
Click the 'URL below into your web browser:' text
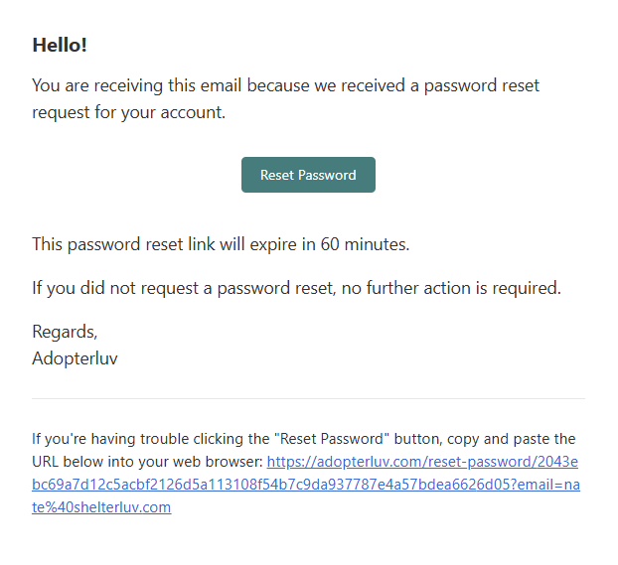147,462
